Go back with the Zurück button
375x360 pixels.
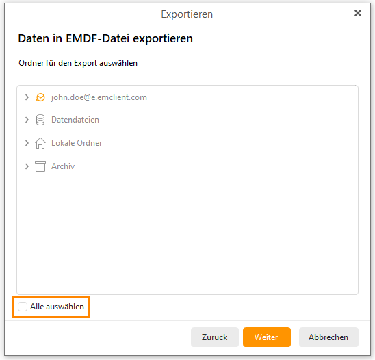(214, 337)
